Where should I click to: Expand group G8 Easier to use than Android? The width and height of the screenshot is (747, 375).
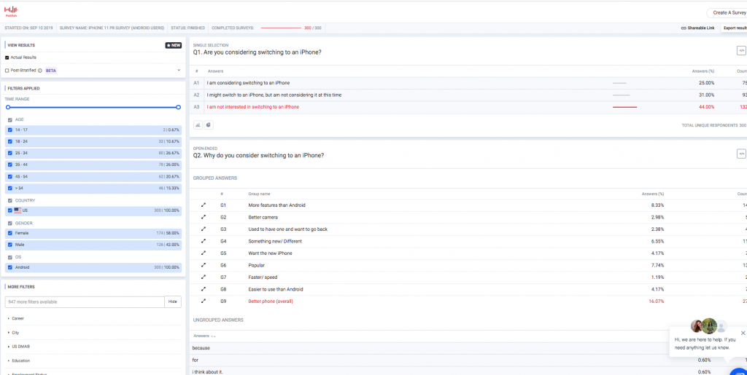(x=204, y=289)
